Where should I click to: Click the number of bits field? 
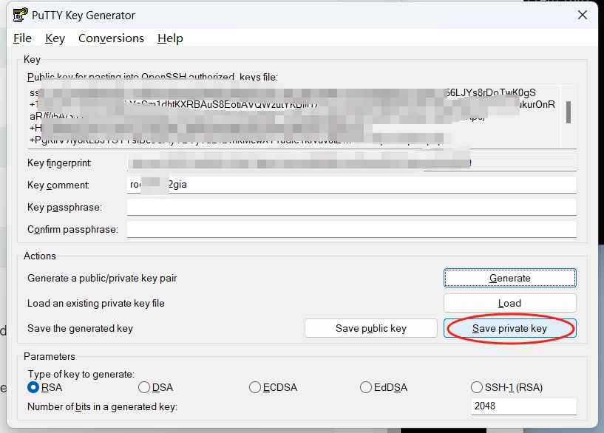tap(524, 406)
